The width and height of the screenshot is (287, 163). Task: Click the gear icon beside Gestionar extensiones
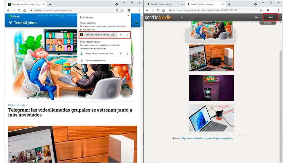pos(82,60)
